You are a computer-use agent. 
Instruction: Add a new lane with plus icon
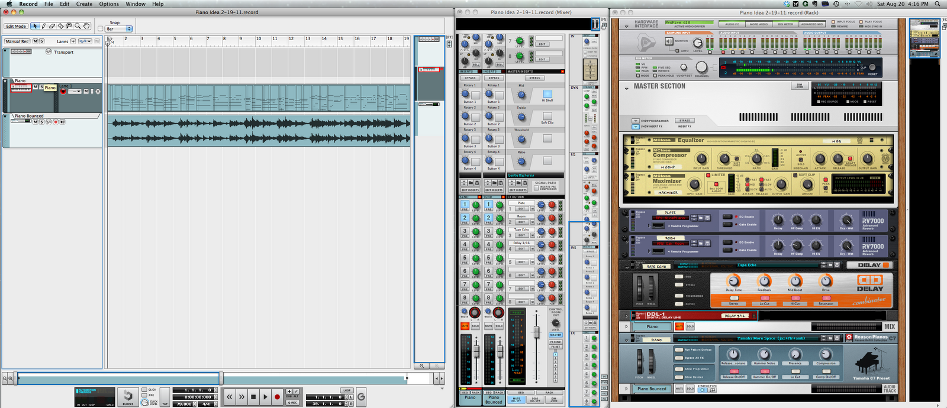[x=73, y=41]
